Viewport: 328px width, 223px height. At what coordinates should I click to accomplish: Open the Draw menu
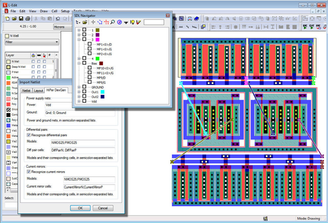(44, 11)
